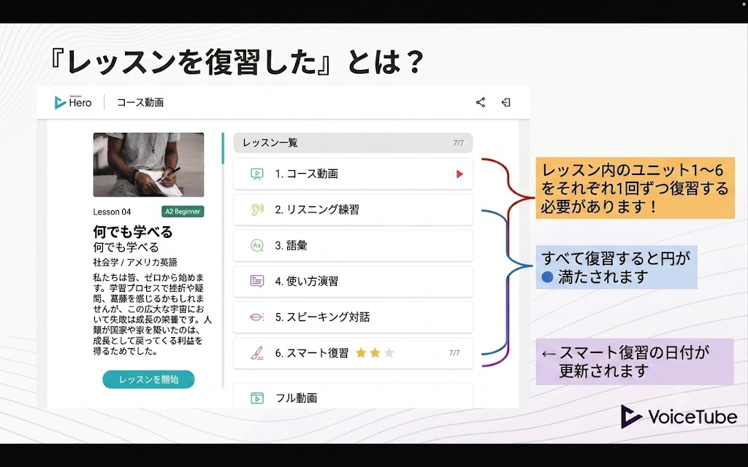Click the VoiceTube logo

[x=679, y=417]
